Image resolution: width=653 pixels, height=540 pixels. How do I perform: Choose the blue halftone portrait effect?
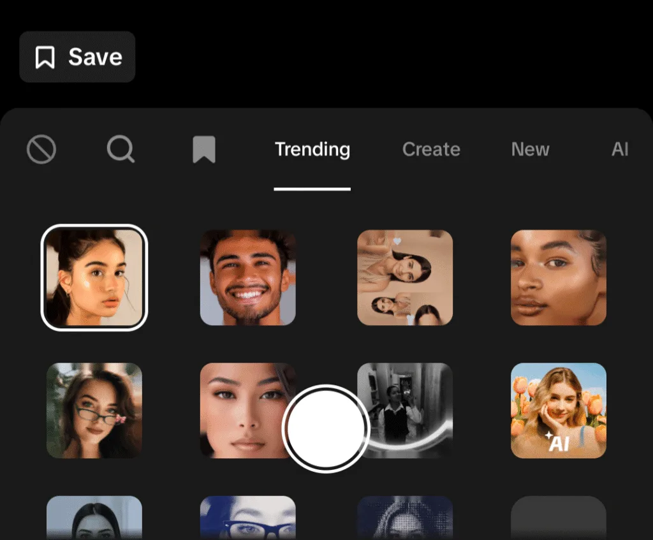(405, 518)
